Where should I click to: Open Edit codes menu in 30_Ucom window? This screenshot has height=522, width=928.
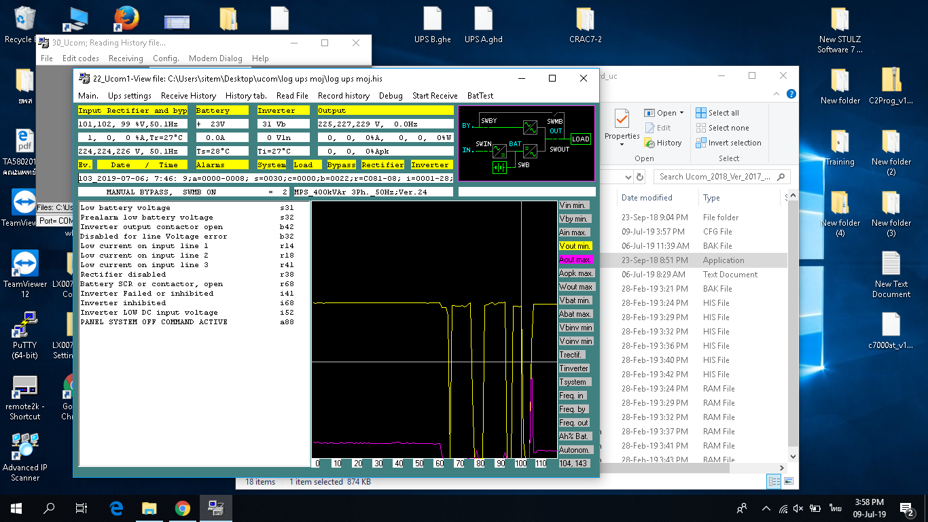81,58
